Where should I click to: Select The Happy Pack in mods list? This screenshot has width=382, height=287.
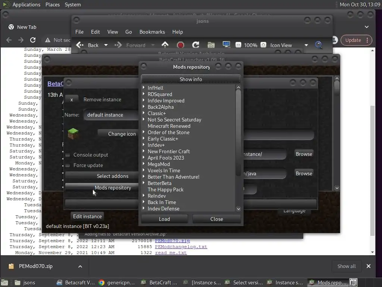point(165,189)
